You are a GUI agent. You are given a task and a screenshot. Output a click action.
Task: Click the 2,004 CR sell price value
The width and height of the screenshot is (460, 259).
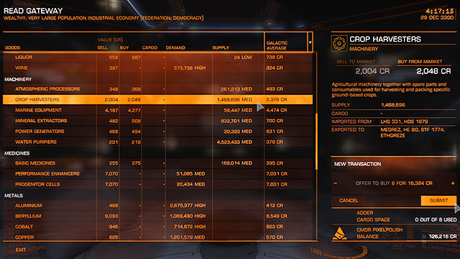372,71
